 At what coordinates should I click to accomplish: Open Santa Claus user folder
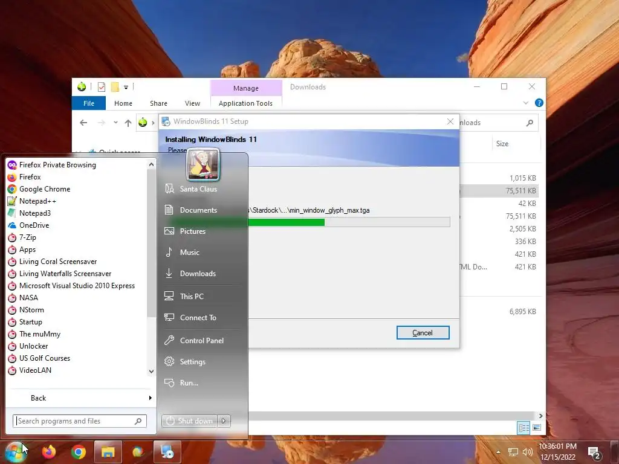198,189
